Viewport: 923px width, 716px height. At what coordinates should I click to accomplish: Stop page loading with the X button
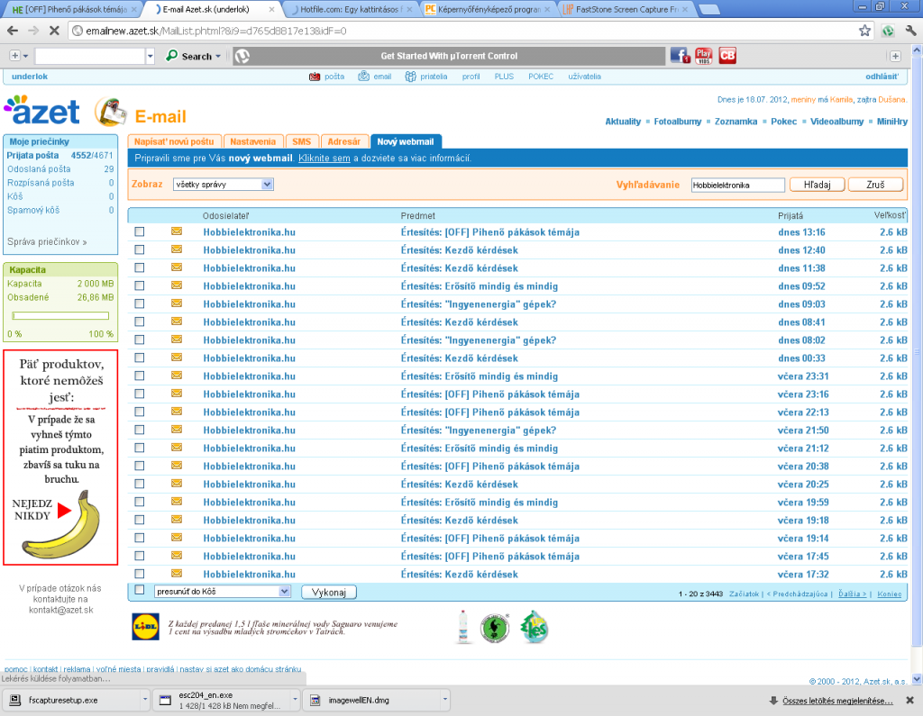click(x=54, y=30)
